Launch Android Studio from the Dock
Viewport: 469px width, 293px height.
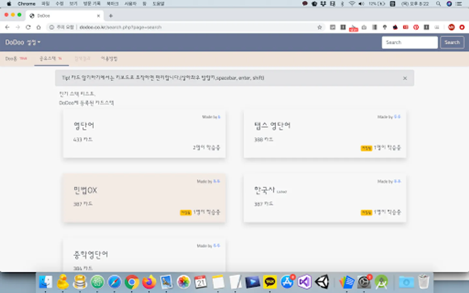pos(381,282)
